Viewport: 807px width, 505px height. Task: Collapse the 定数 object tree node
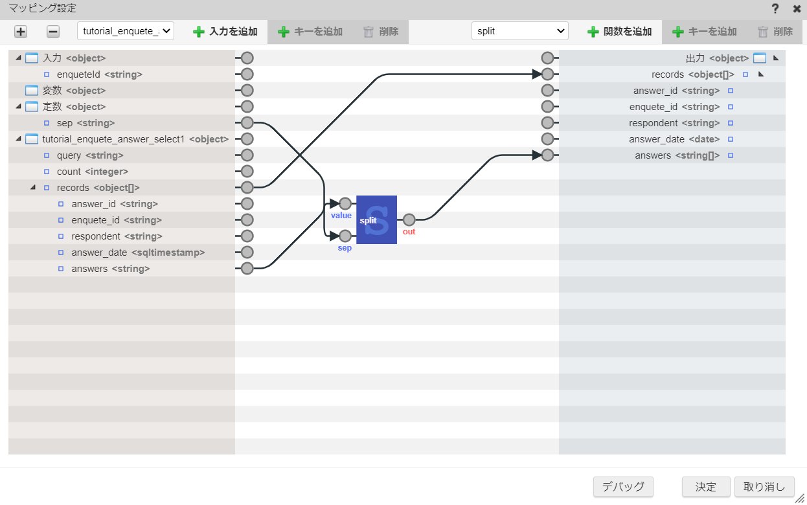(18, 107)
